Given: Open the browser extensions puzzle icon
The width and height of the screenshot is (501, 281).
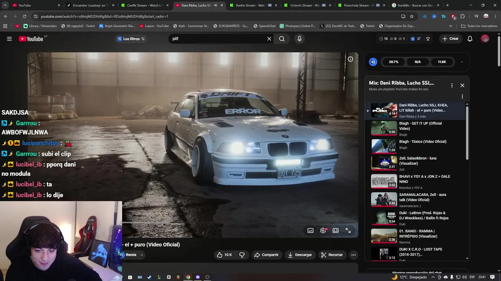Looking at the screenshot, I should coord(463,16).
